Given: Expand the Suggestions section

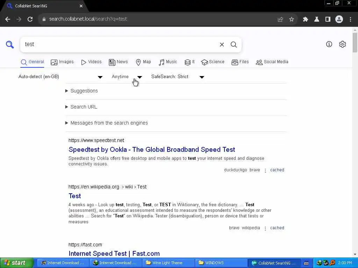Looking at the screenshot, I should point(82,91).
